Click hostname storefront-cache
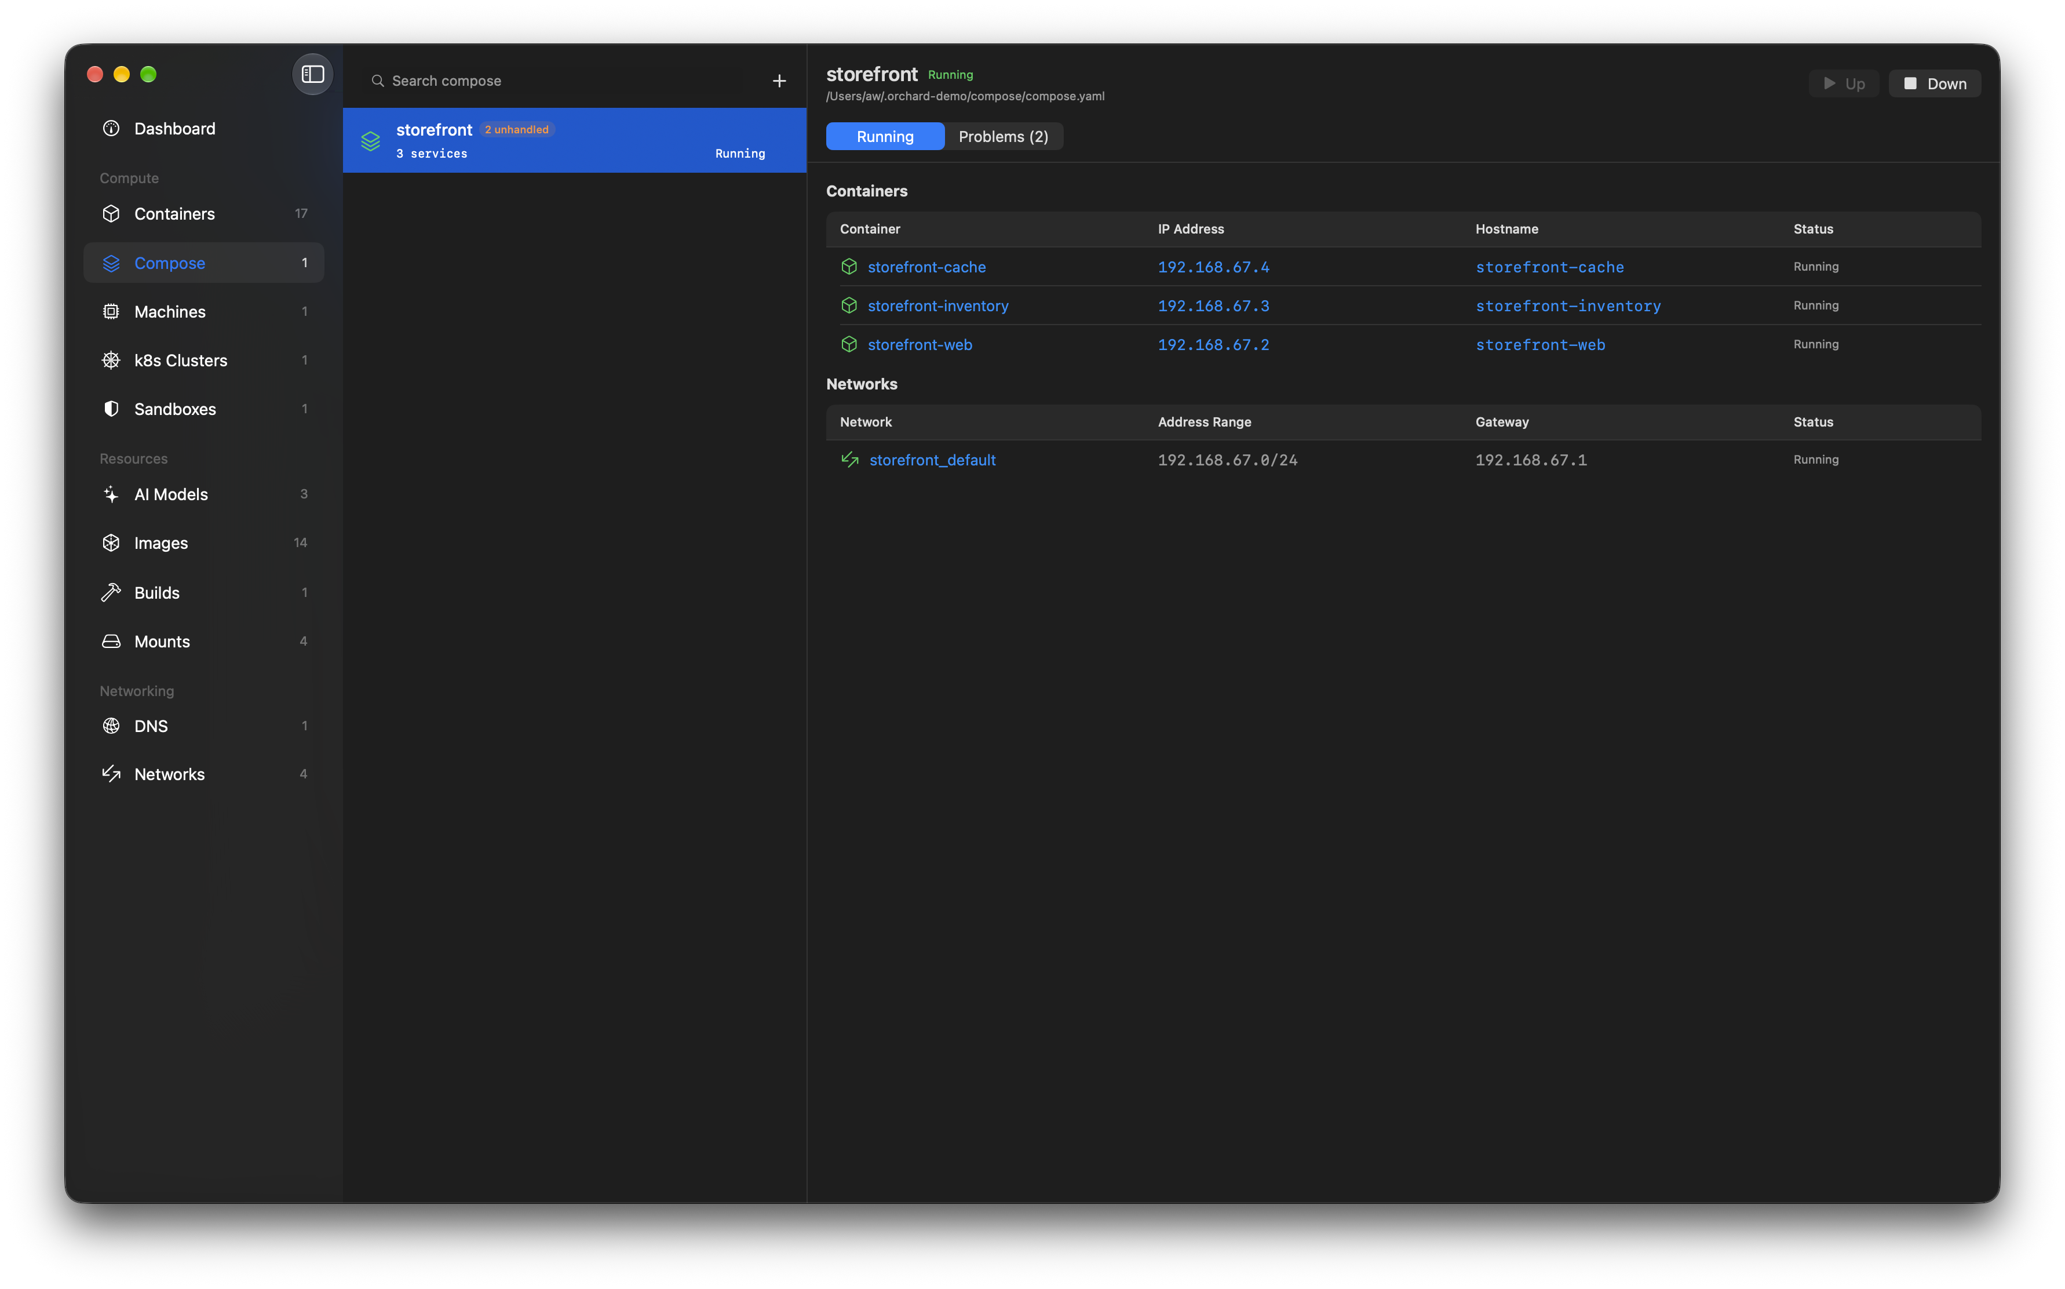Screen dimensions: 2065x1289 pos(1549,267)
